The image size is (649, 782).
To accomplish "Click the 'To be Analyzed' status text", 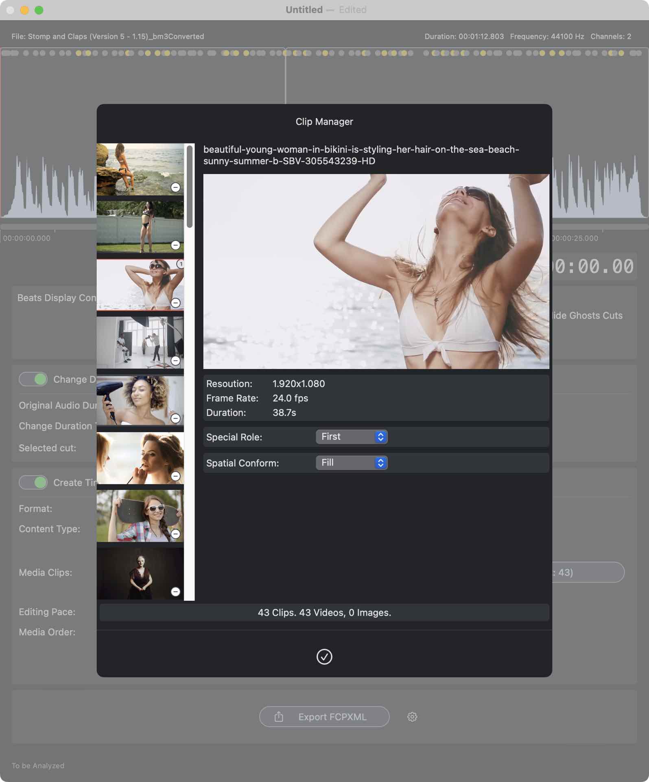I will coord(38,766).
